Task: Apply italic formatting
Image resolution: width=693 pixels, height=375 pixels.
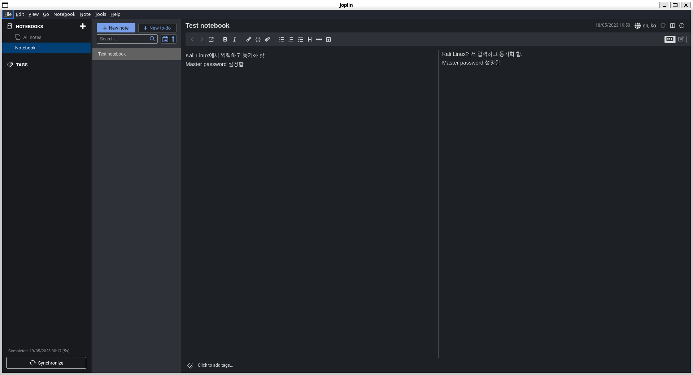Action: (x=235, y=39)
